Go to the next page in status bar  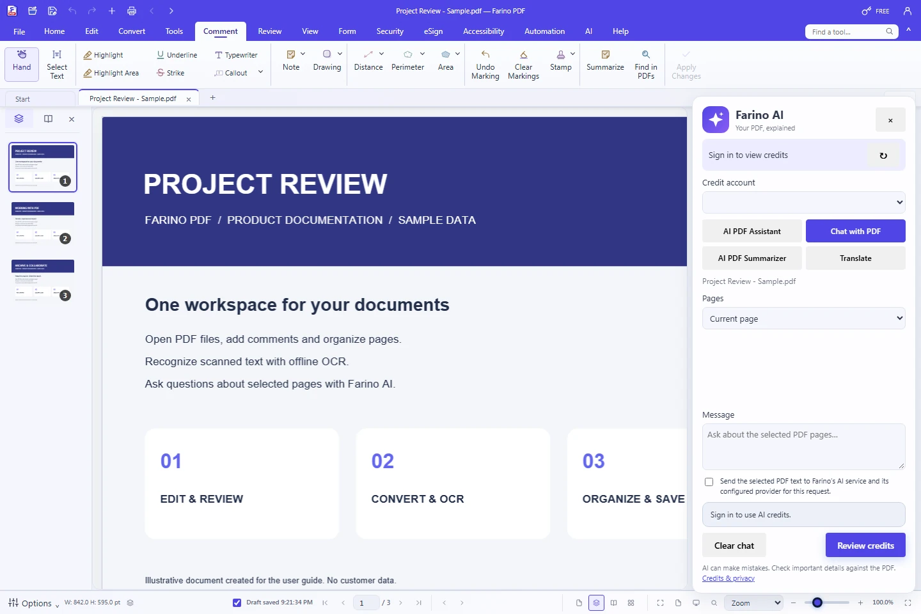pos(401,602)
